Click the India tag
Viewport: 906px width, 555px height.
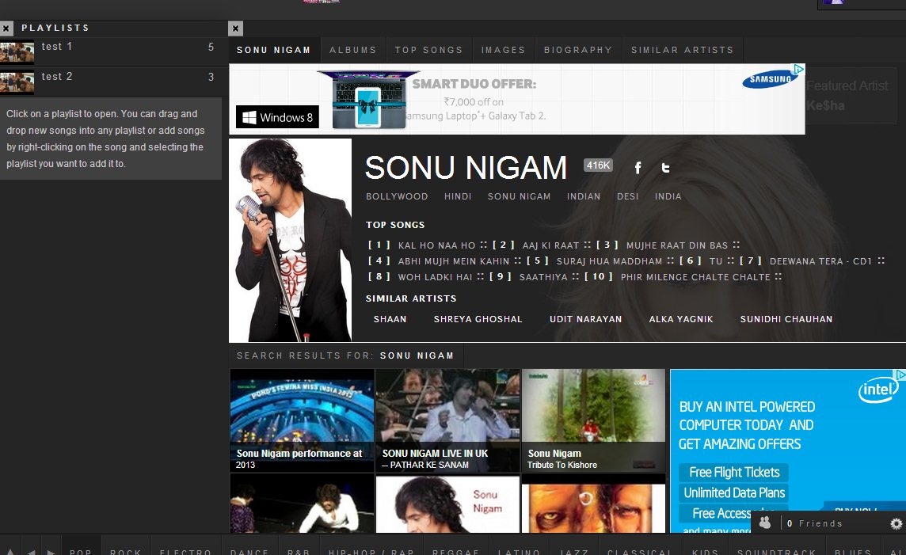pyautogui.click(x=668, y=196)
